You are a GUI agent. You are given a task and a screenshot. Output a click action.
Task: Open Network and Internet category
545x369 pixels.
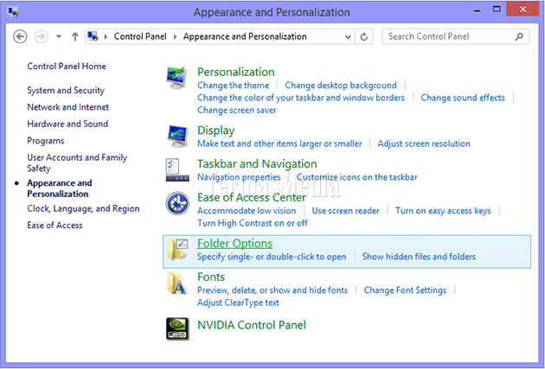coord(68,107)
